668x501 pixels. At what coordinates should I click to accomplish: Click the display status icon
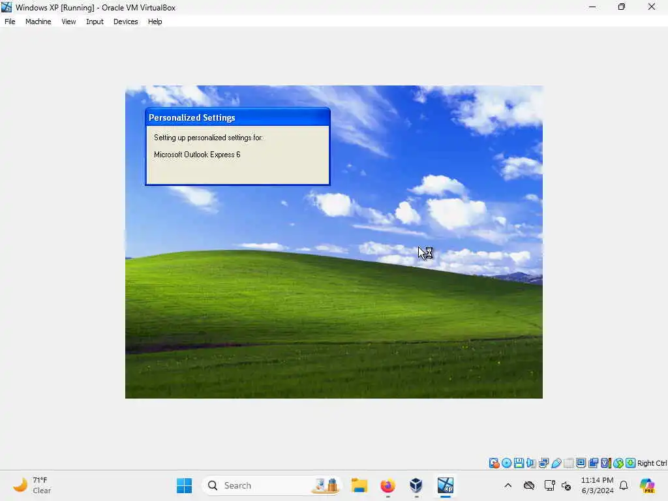pyautogui.click(x=581, y=463)
